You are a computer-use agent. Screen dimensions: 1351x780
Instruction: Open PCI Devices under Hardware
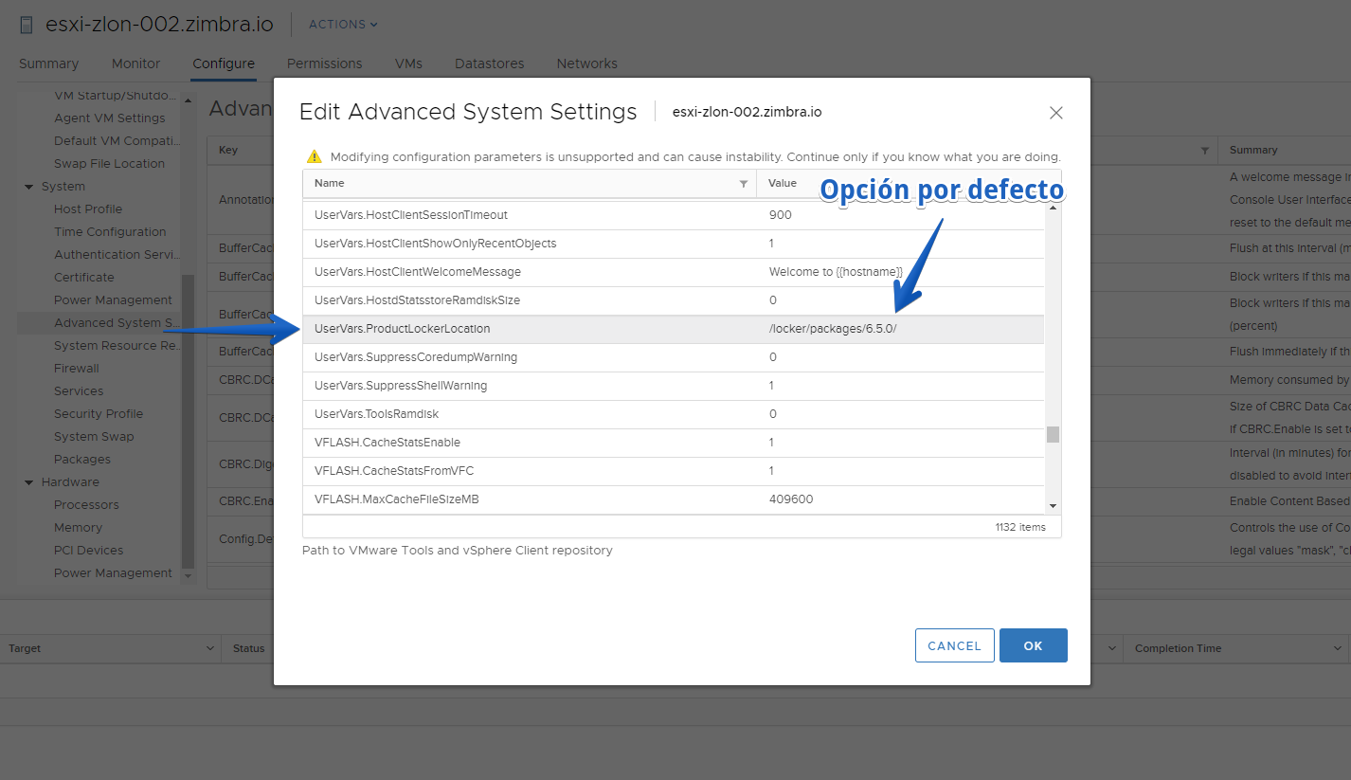point(89,551)
